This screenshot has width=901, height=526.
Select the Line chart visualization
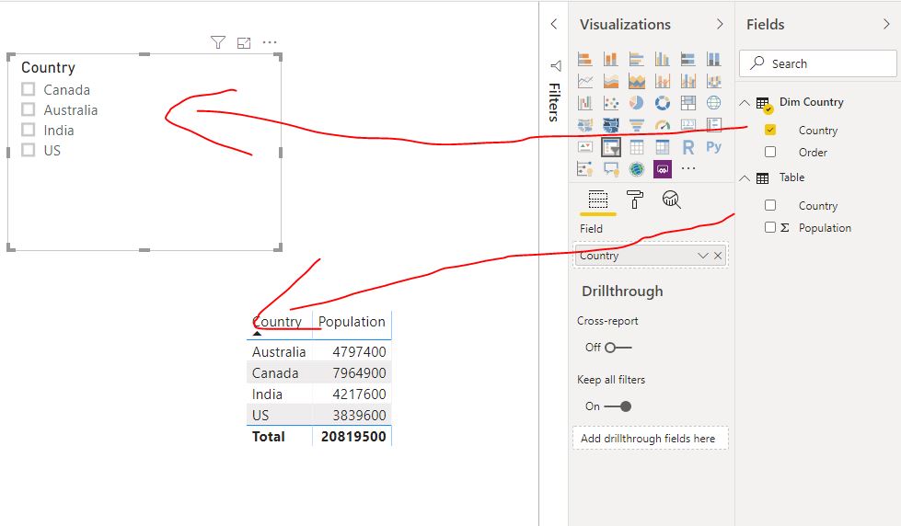click(x=585, y=81)
